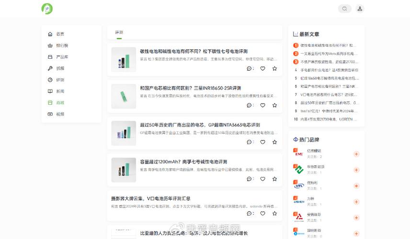Star the GP超霸NTA3663 article
The image size is (410, 239).
274,142
